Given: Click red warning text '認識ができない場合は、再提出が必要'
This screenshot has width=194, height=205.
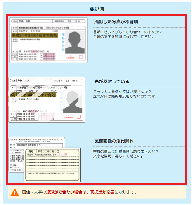Looking at the screenshot, I should pos(80,192).
